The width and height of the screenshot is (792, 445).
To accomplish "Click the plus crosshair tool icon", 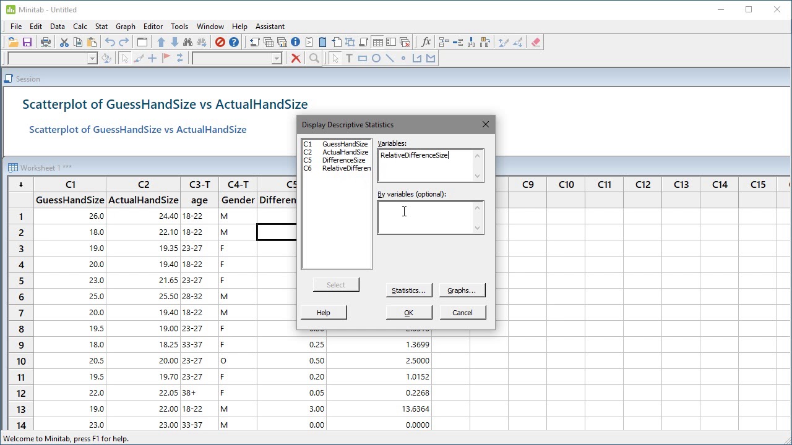I will coord(152,59).
